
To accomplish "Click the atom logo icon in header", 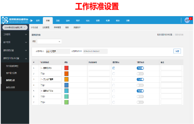I will click(x=5, y=20).
